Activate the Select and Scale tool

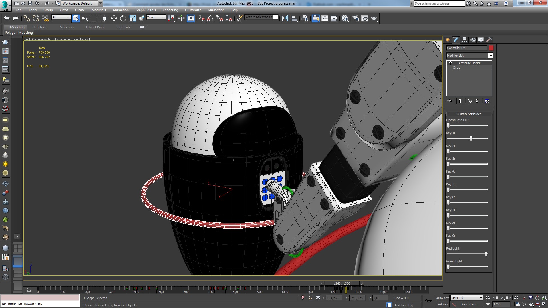(132, 18)
